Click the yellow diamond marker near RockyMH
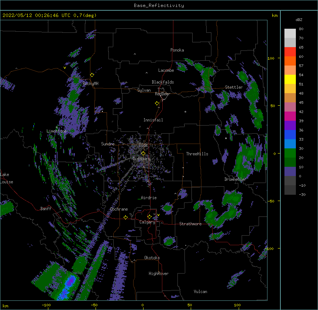Screen dimensions: 318x310 pos(92,75)
